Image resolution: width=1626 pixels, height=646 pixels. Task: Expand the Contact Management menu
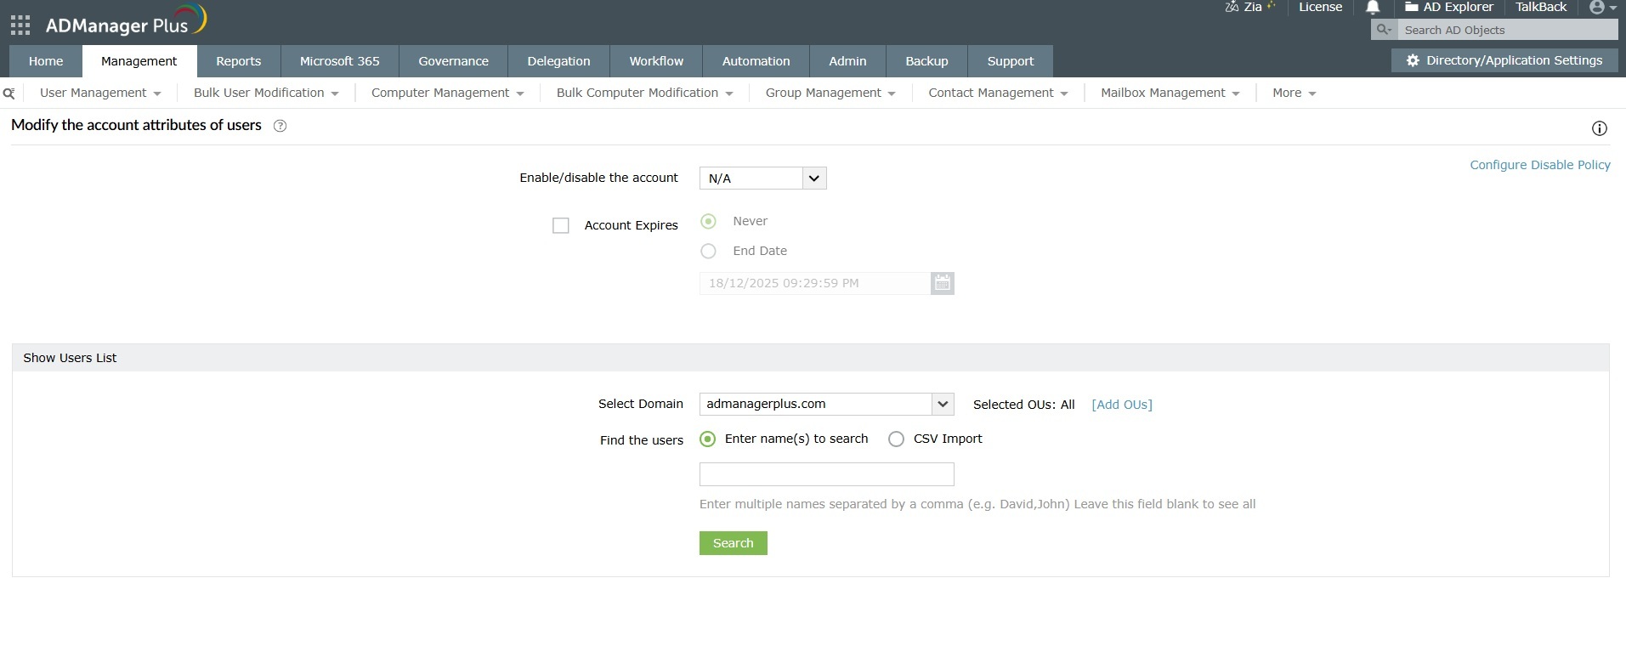point(998,93)
